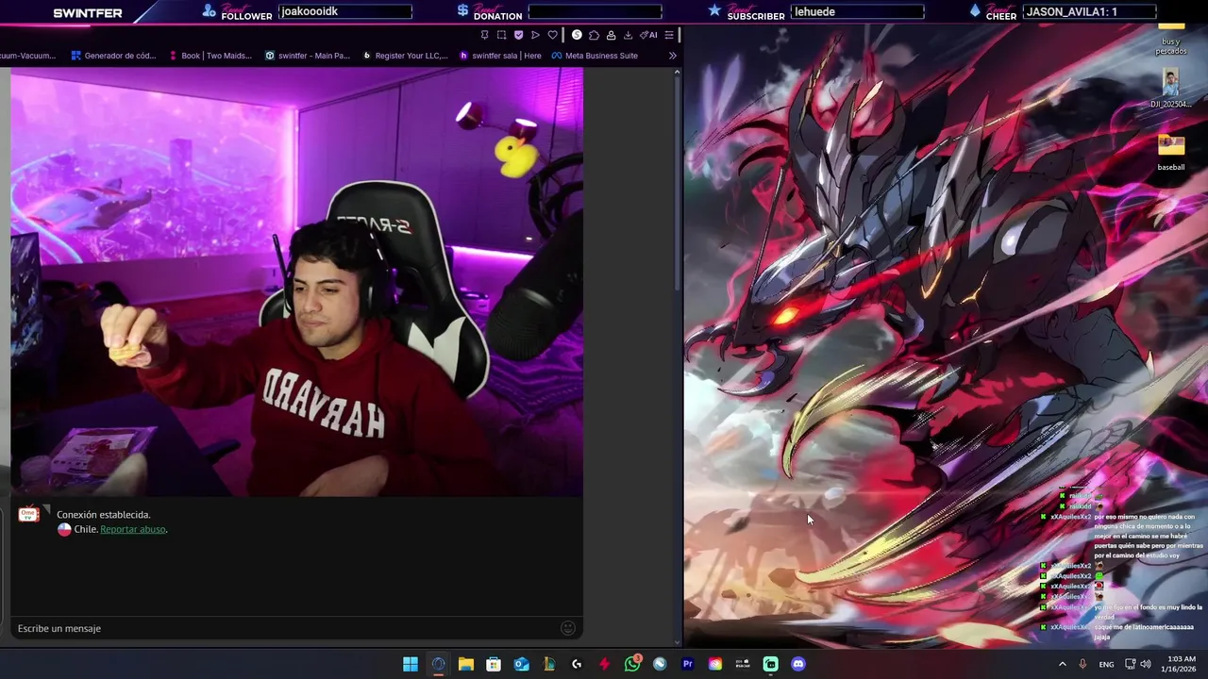Click the pin icon in browser toolbar
The image size is (1208, 679).
pos(485,35)
